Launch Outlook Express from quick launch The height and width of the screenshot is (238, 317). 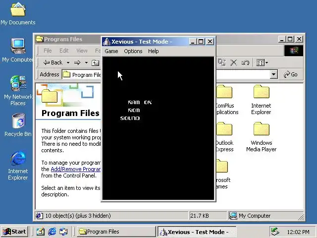(x=63, y=232)
